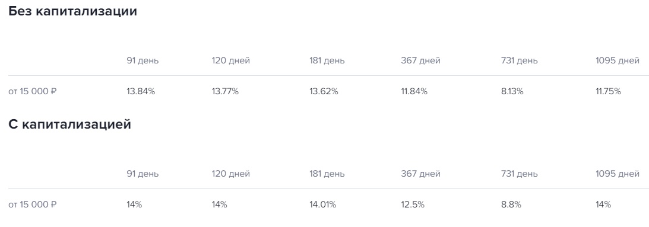The width and height of the screenshot is (649, 227).
Task: Click the 13.84% rate cell
Action: (x=141, y=91)
